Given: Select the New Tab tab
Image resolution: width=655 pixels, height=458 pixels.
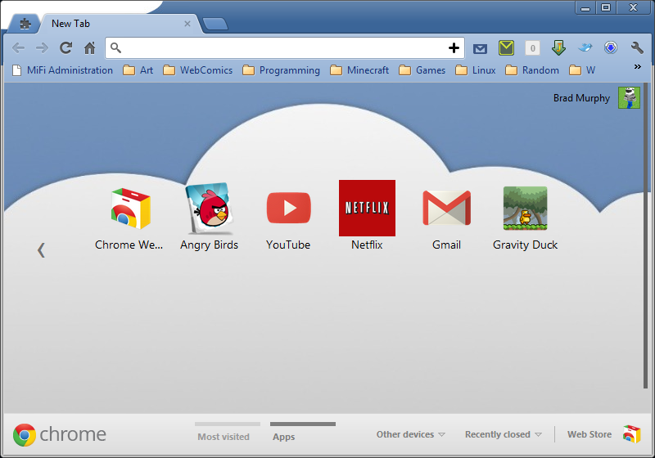Looking at the screenshot, I should (x=119, y=24).
